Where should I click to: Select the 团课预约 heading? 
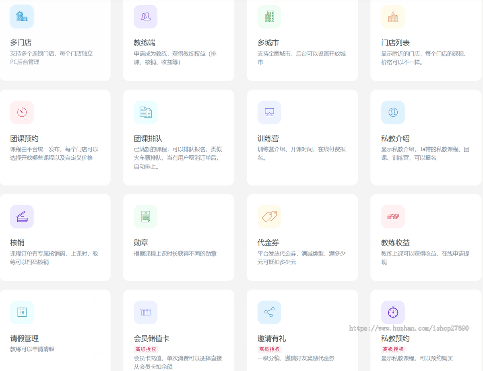pyautogui.click(x=25, y=139)
